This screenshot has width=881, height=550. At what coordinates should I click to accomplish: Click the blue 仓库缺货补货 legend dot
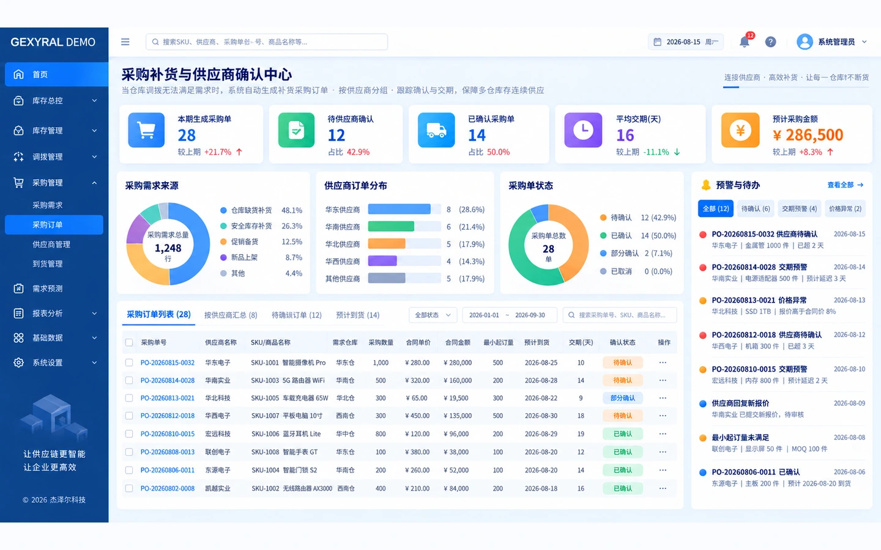coord(224,210)
